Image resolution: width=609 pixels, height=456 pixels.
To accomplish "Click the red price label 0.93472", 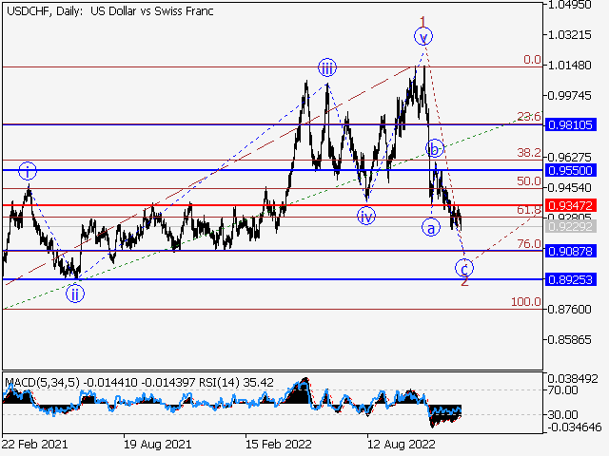I will tap(571, 205).
